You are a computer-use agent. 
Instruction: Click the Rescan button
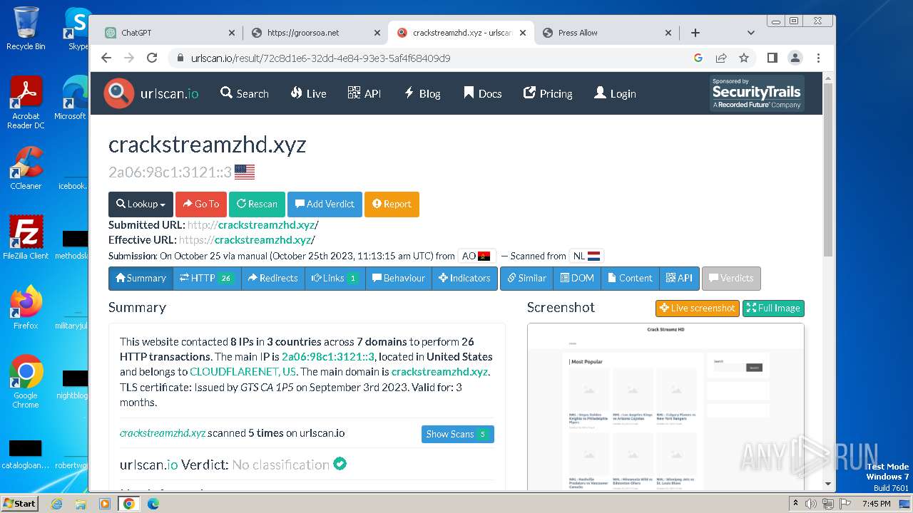tap(257, 204)
